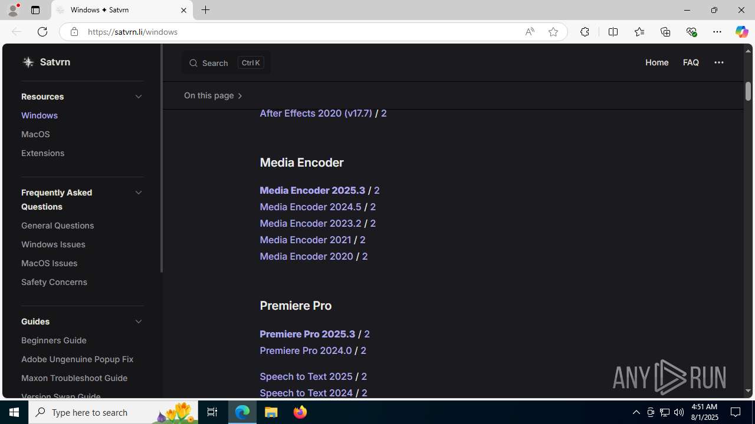
Task: Click the Media Encoder 2020 link
Action: [306, 256]
